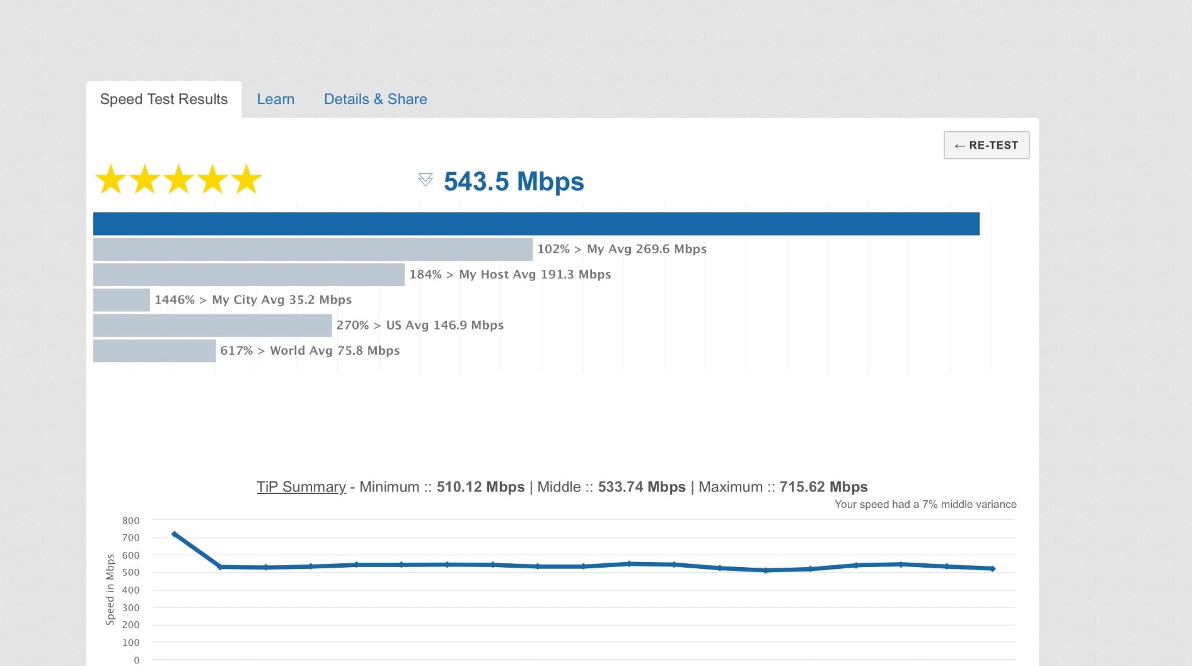The width and height of the screenshot is (1192, 666).
Task: Switch to the Learn tab
Action: [275, 99]
